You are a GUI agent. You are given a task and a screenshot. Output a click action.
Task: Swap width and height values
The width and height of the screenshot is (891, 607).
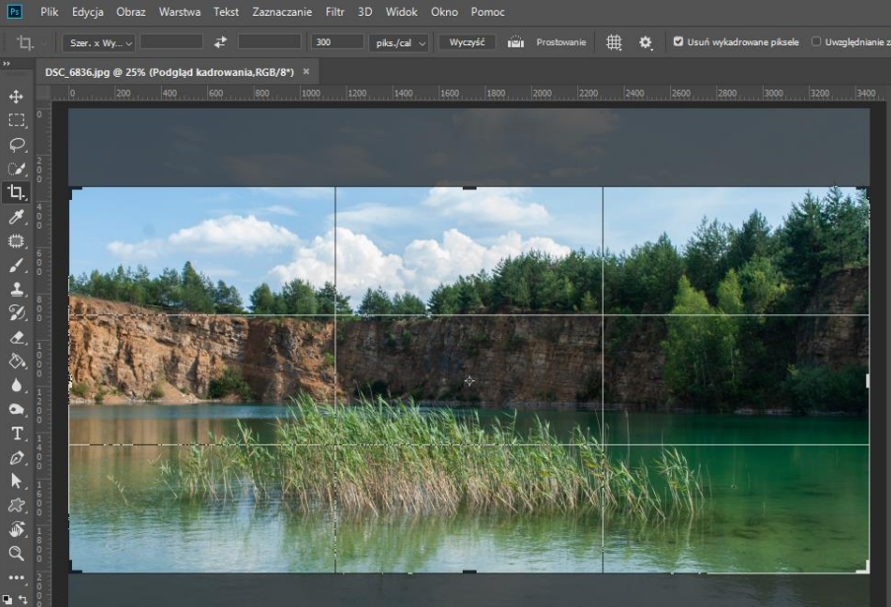coord(220,42)
